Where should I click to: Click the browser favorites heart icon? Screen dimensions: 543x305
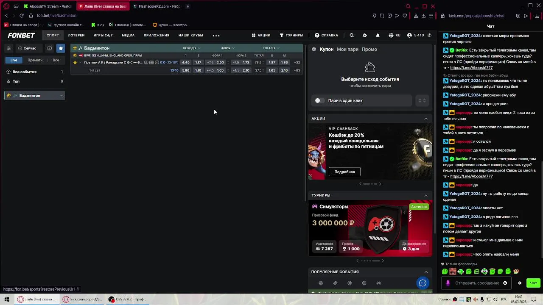pyautogui.click(x=405, y=16)
